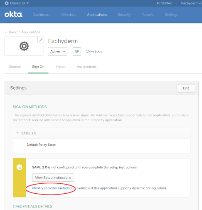Open the Reports menu
The width and height of the screenshot is (202, 210).
(148, 15)
